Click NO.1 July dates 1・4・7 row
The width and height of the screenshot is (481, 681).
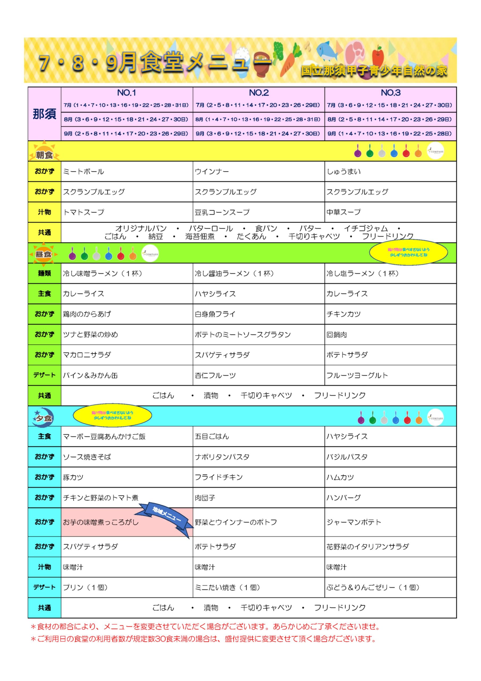[126, 105]
